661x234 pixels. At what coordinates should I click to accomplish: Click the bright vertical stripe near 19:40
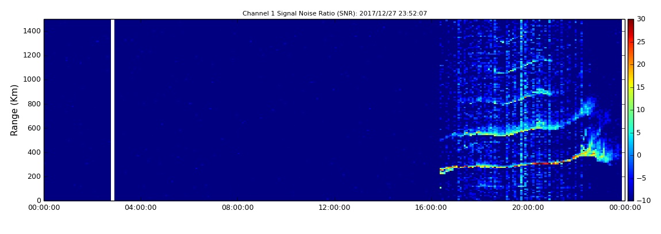[x=521, y=110]
